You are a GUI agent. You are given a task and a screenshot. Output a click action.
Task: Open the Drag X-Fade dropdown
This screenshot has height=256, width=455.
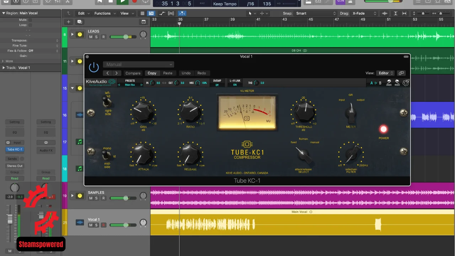364,14
